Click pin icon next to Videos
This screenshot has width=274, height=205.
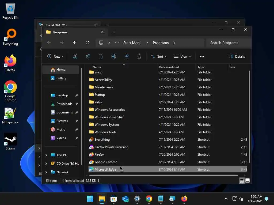click(x=77, y=138)
